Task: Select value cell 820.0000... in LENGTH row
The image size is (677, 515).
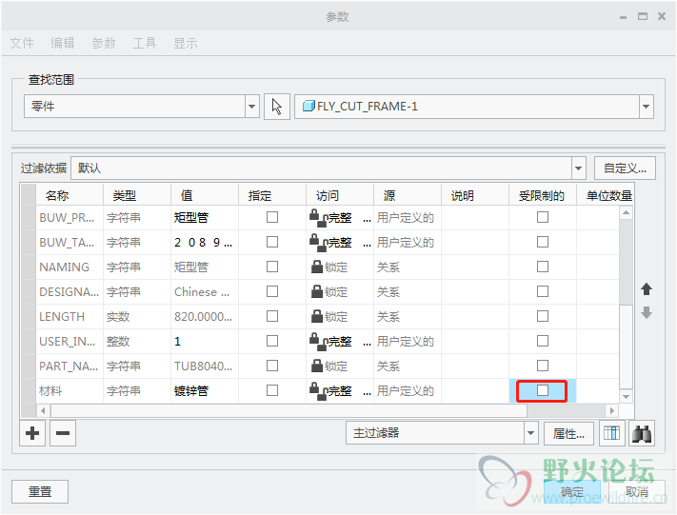Action: point(205,317)
